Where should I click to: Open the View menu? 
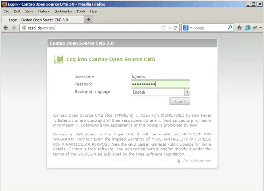pyautogui.click(x=29, y=11)
